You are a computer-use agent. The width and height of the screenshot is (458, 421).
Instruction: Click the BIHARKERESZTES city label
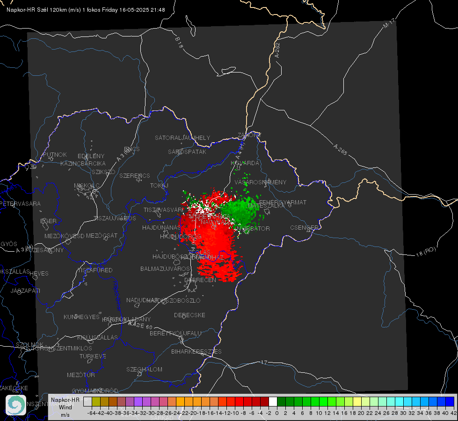click(196, 351)
